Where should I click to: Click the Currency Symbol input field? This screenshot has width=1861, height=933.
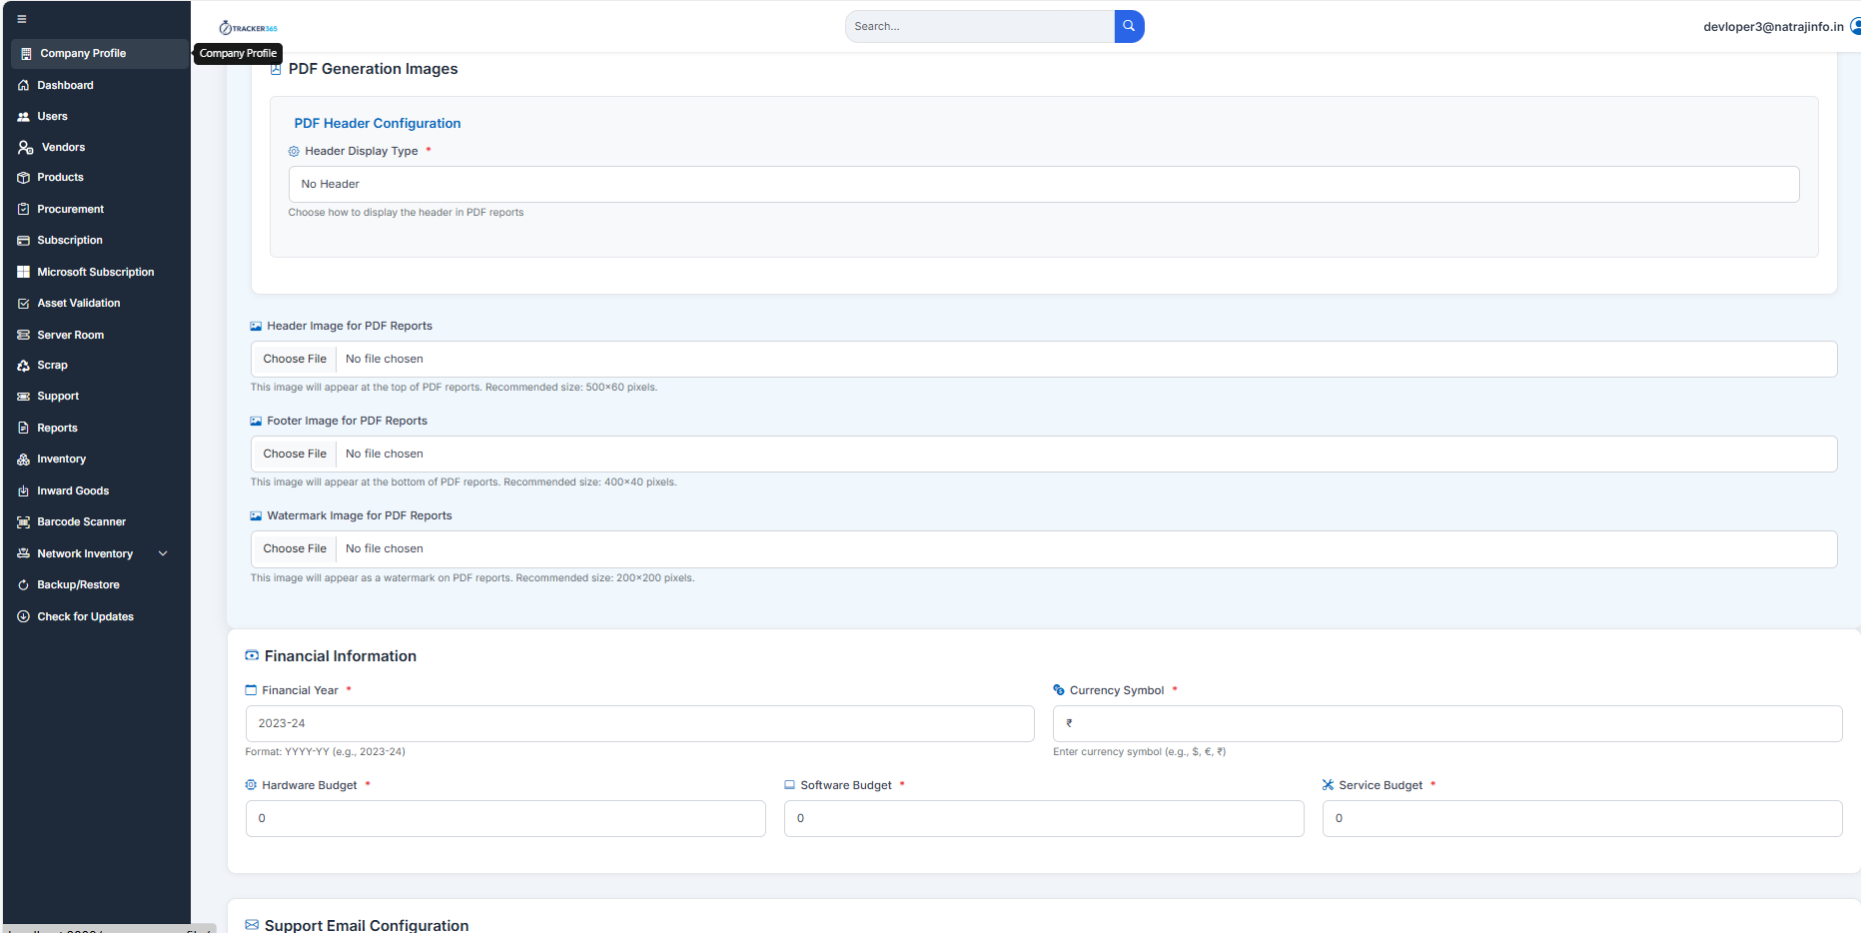tap(1447, 723)
